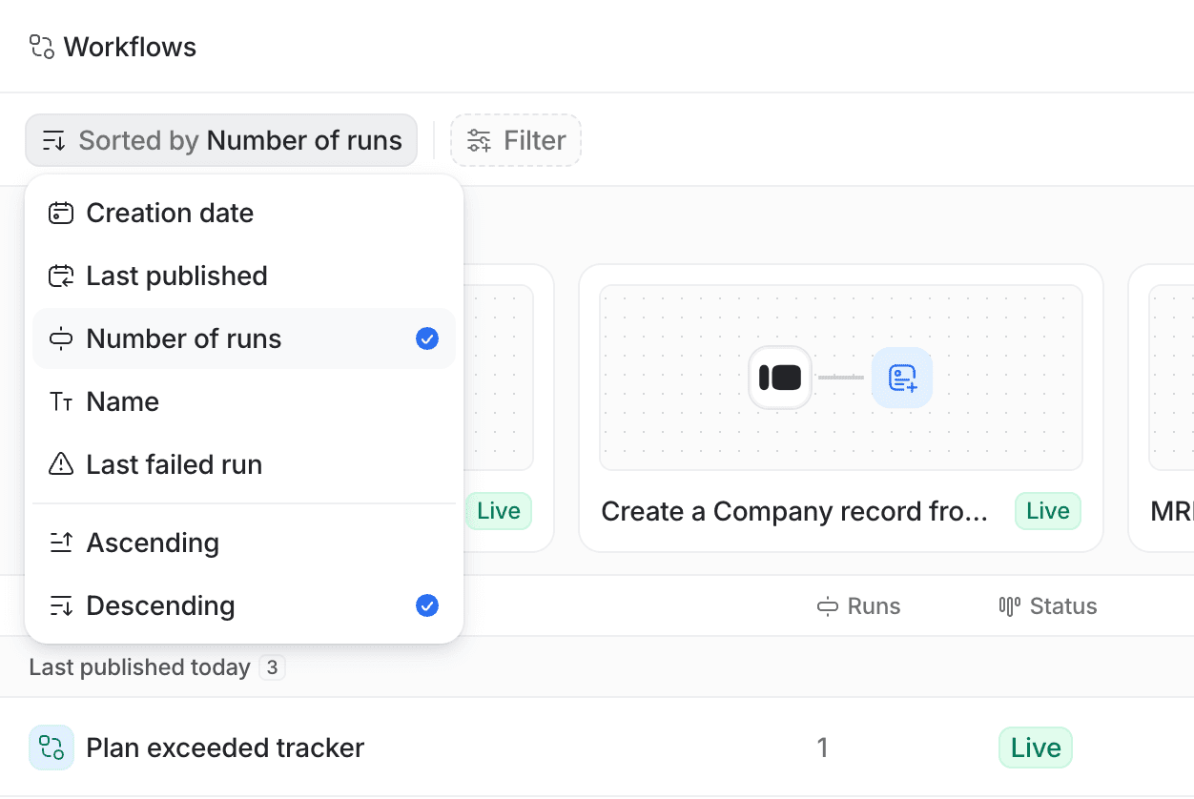The height and width of the screenshot is (799, 1194).
Task: Select Last failed run from the sort menu
Action: pos(175,464)
